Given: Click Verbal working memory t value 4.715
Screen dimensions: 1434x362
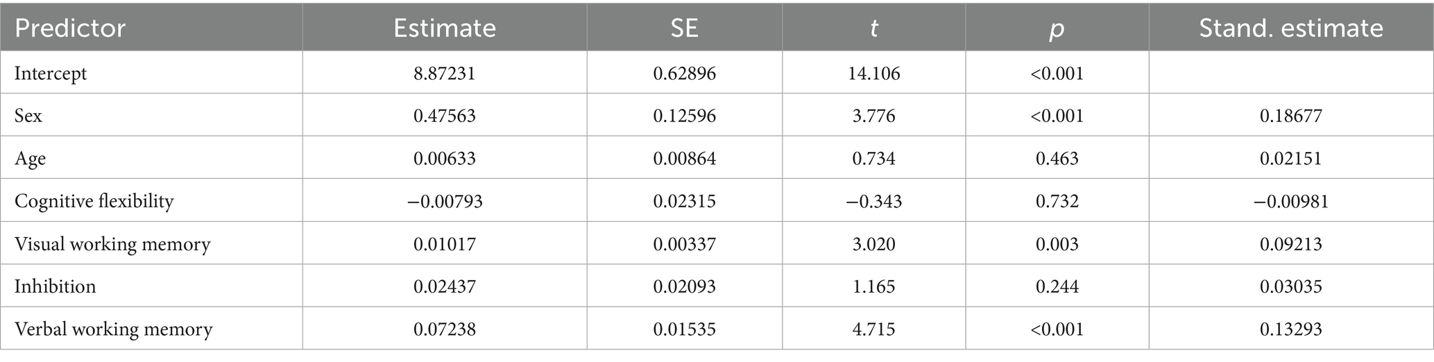Looking at the screenshot, I should point(873,329).
